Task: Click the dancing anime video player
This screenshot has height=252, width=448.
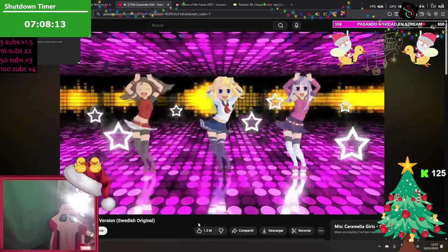Action: pyautogui.click(x=222, y=122)
